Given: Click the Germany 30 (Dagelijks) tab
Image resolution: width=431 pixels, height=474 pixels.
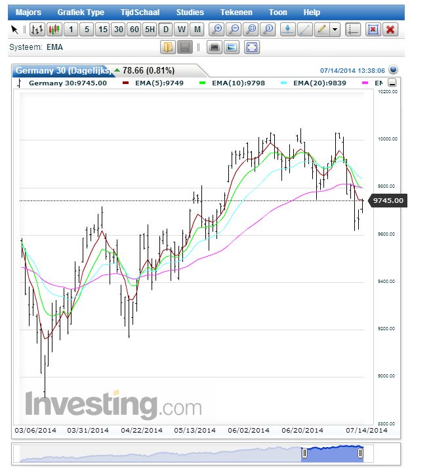Looking at the screenshot, I should point(62,70).
